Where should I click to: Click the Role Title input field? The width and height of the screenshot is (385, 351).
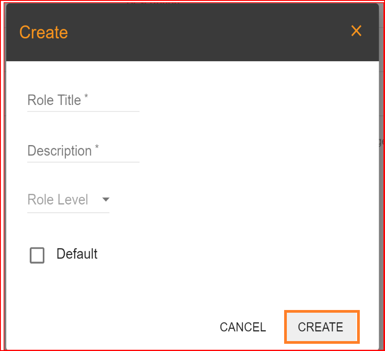coord(83,100)
